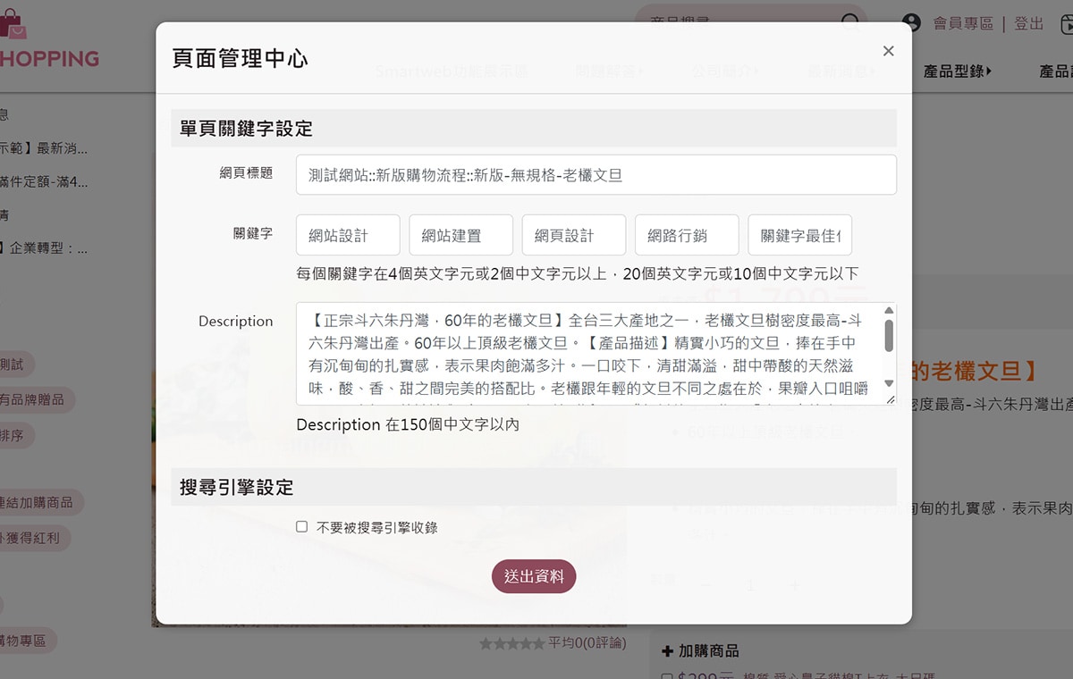Click the 關鍵字最佳 keyword field
The height and width of the screenshot is (679, 1073).
(x=800, y=235)
